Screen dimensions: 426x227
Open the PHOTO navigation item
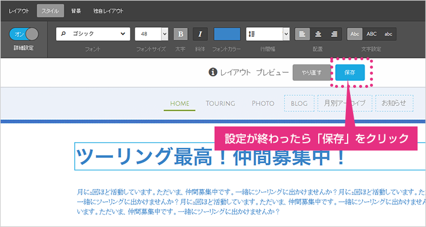point(263,104)
